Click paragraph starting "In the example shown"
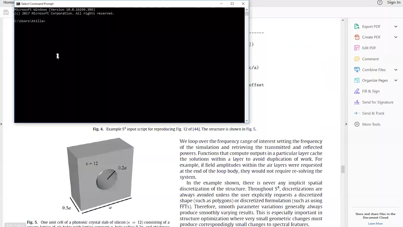 point(251,203)
